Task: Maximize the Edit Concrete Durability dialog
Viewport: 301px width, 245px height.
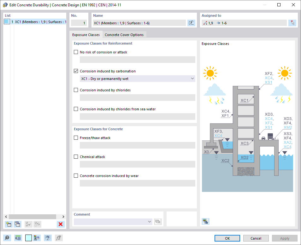Action: click(279, 5)
